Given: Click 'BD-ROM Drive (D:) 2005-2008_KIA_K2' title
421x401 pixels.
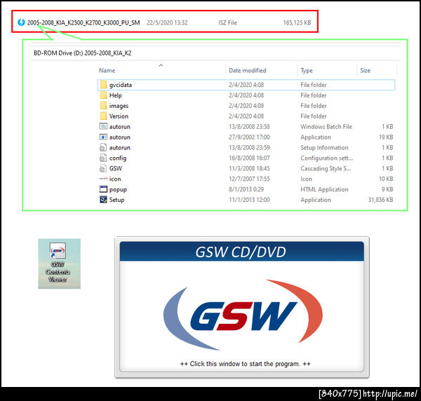Looking at the screenshot, I should pos(82,53).
